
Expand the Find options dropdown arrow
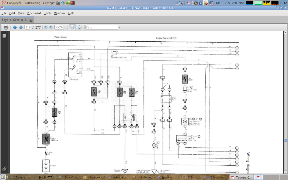tap(119, 27)
